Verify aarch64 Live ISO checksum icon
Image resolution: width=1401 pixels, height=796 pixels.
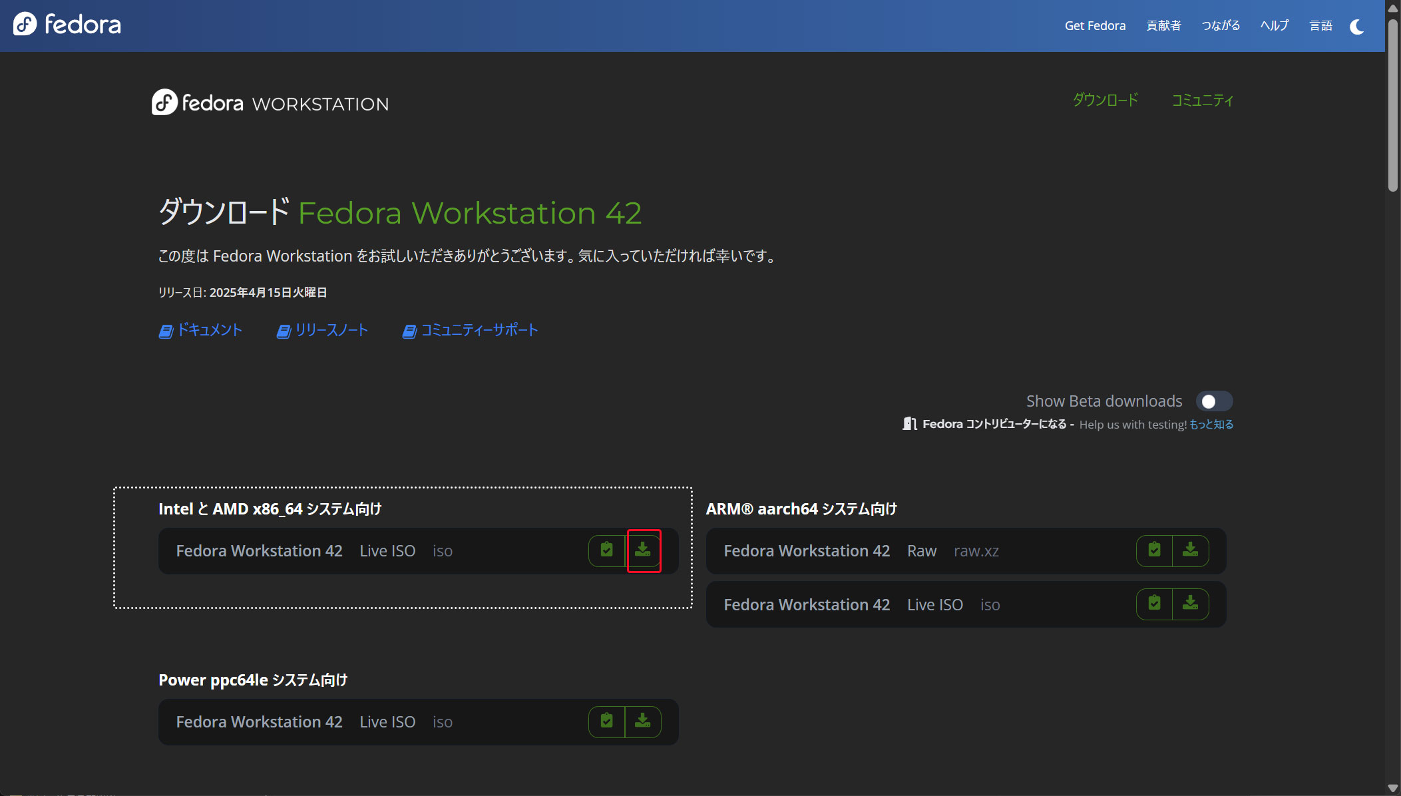(x=1154, y=604)
